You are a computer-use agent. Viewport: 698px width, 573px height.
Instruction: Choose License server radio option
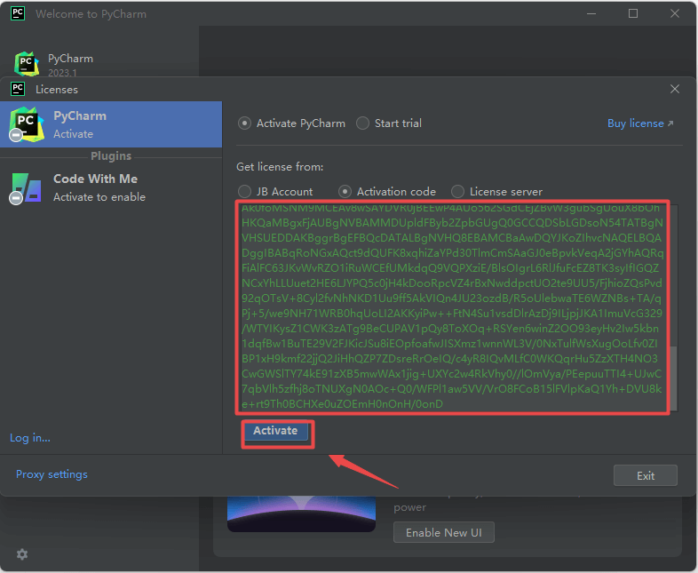[458, 191]
